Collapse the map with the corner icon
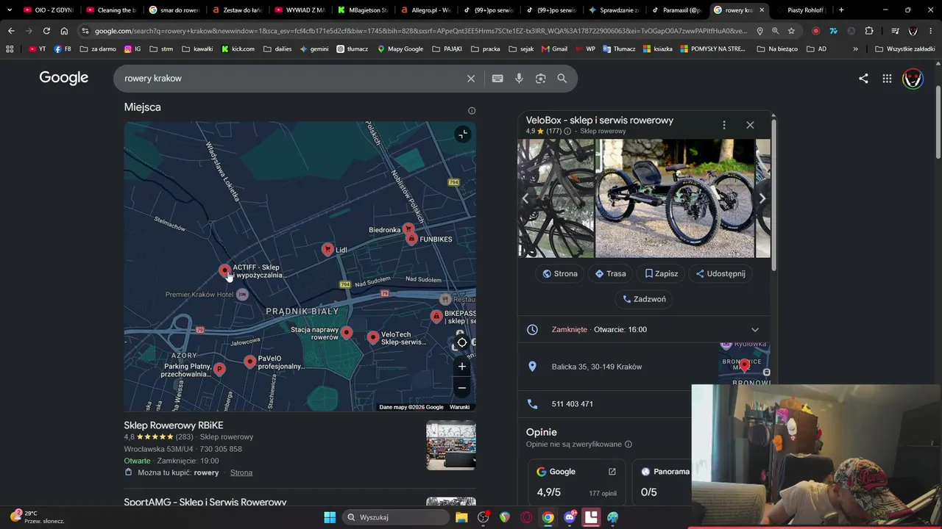The width and height of the screenshot is (942, 529). pos(462,134)
